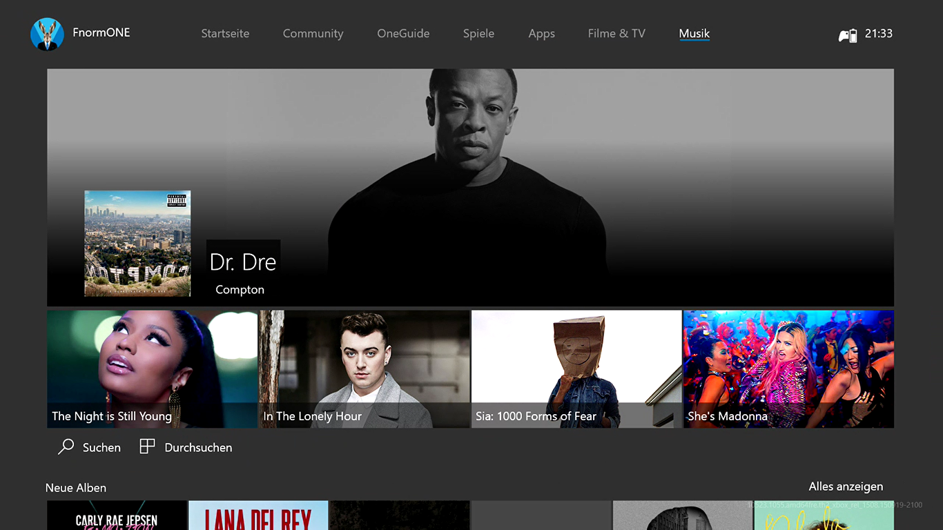This screenshot has width=943, height=530.
Task: Open the Compton album cover
Action: pyautogui.click(x=137, y=244)
